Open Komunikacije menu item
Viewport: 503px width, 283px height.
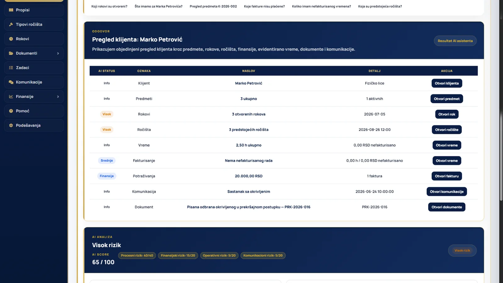point(34,82)
